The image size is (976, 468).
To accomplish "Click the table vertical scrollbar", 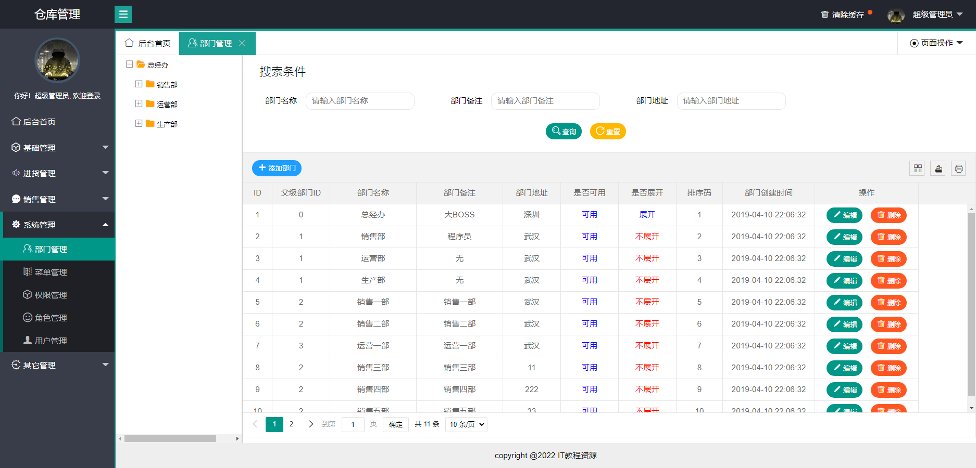I will 971,304.
